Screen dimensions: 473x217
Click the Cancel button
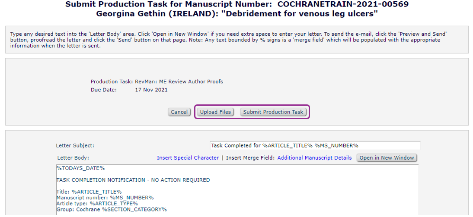point(179,112)
